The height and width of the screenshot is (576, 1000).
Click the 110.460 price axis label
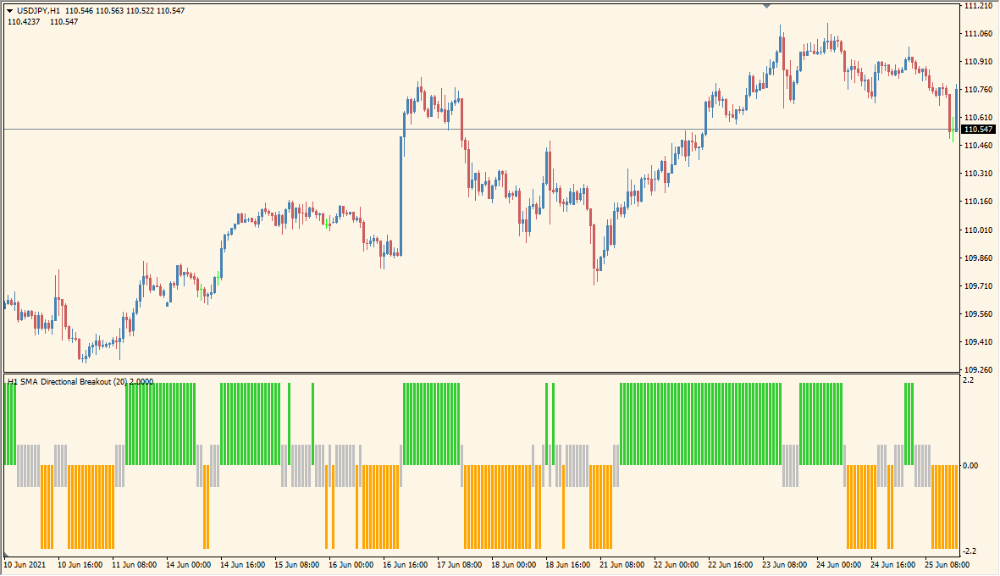click(978, 146)
